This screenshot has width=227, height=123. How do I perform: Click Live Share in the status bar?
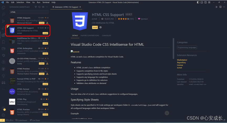click(x=35, y=120)
